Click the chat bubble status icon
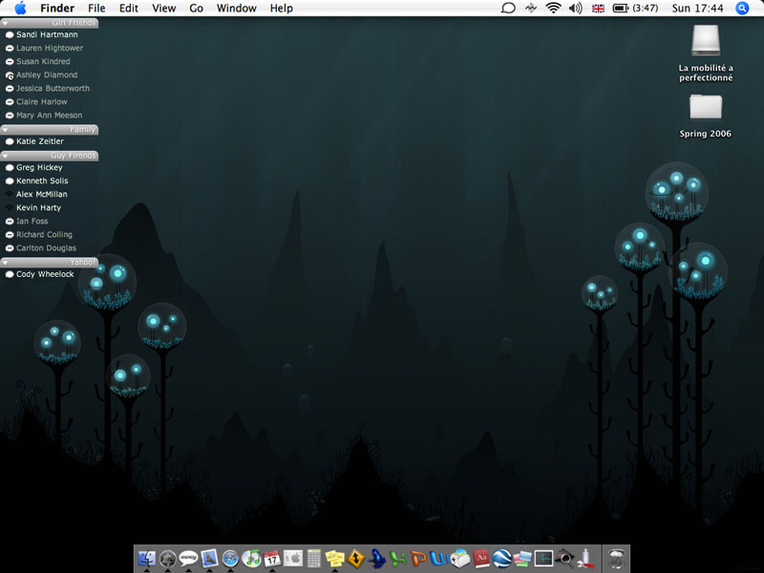 [508, 9]
